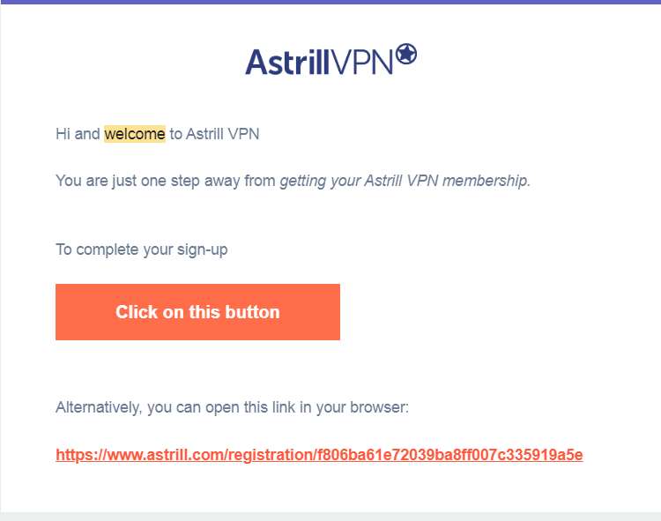Image resolution: width=661 pixels, height=521 pixels.
Task: Click 'Alternatively, you can open this link' text
Action: pyautogui.click(x=233, y=407)
